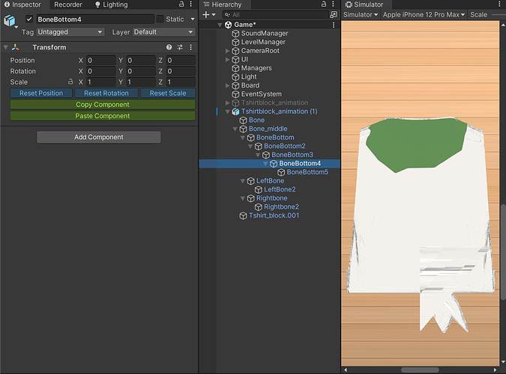The image size is (506, 374).
Task: Click the Bone object cube icon
Action: point(243,120)
